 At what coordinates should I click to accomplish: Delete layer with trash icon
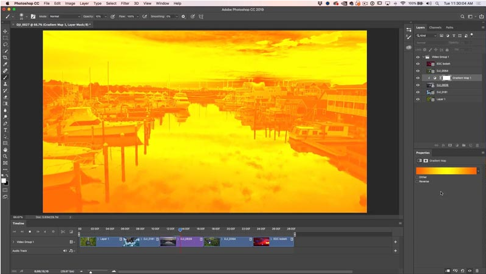click(x=477, y=145)
